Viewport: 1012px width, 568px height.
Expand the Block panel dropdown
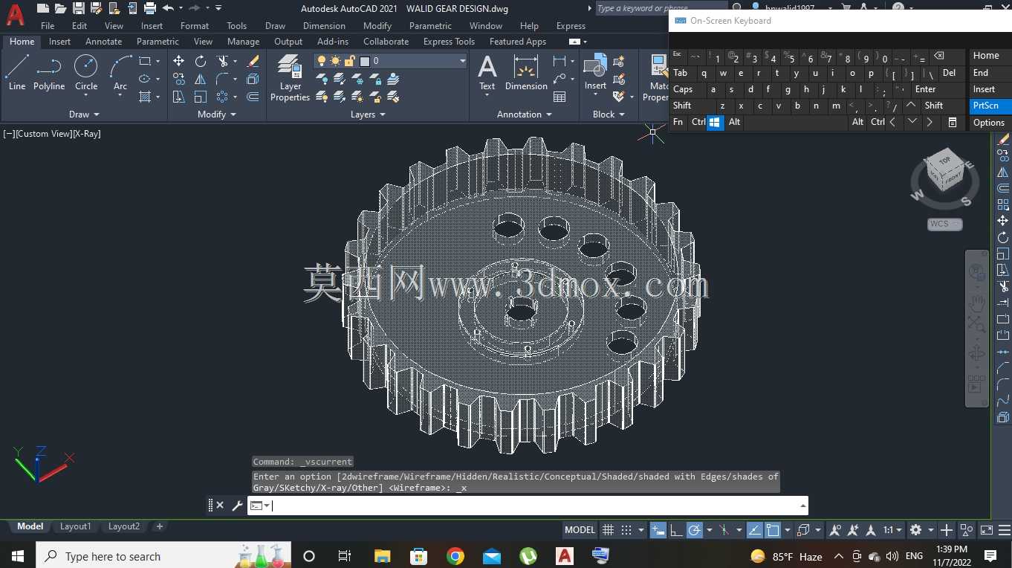(x=609, y=114)
